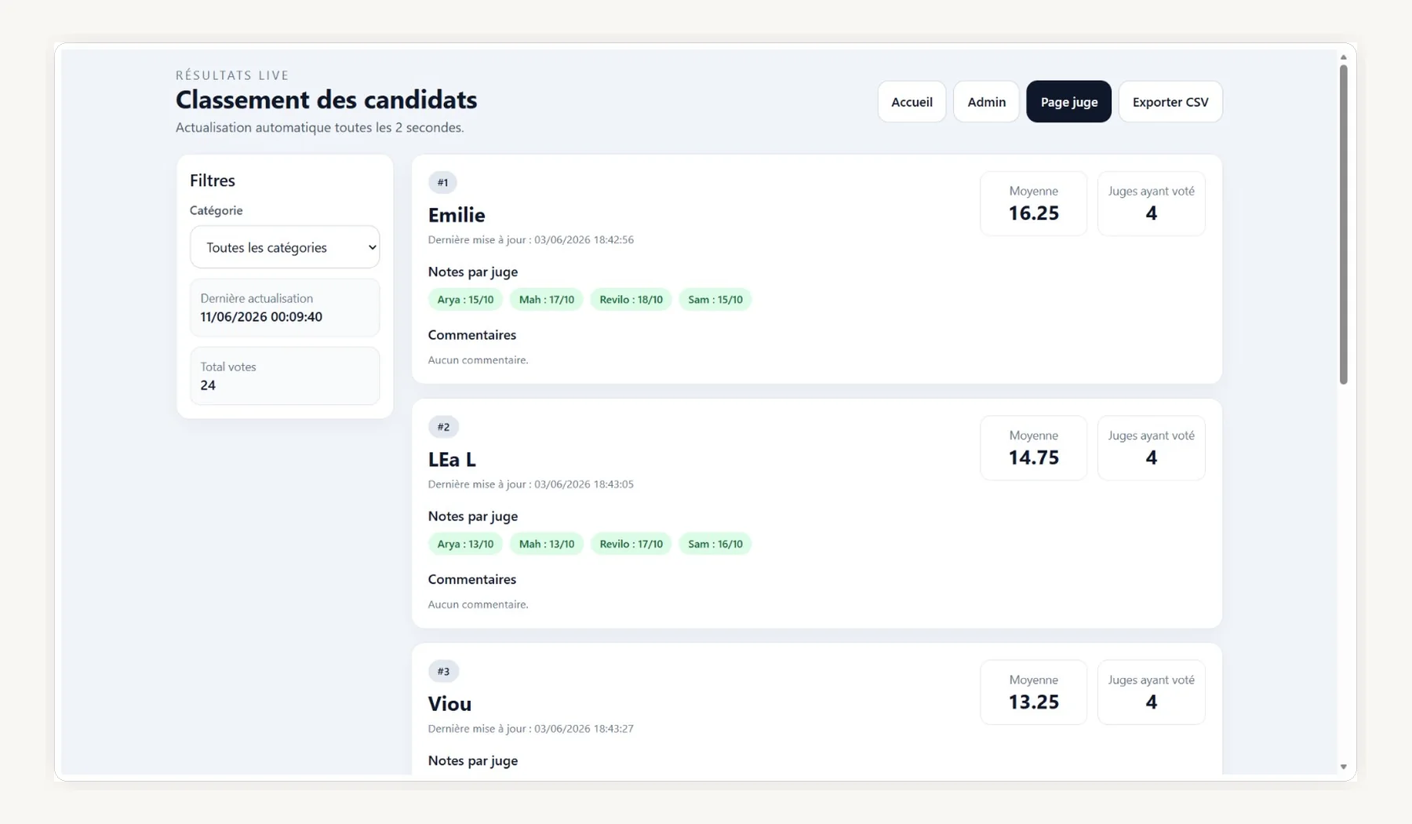Click the RÉSULTATS LIVE label

(232, 75)
